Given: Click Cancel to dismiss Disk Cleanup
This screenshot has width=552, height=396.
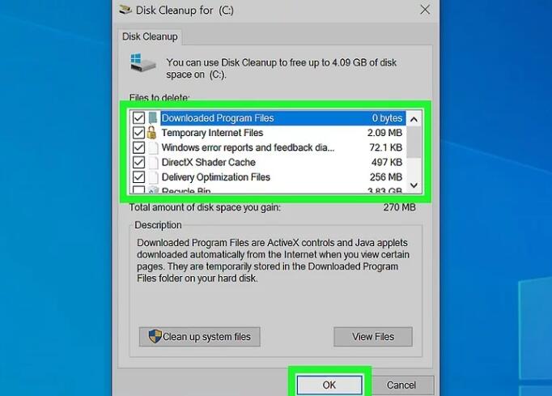Looking at the screenshot, I should [x=401, y=385].
